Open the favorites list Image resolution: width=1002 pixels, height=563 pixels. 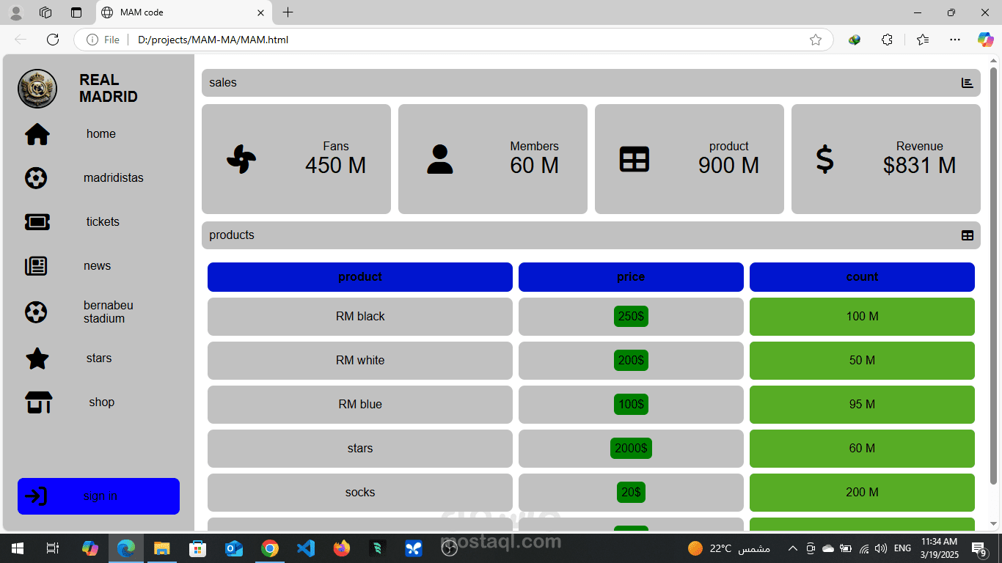923,40
